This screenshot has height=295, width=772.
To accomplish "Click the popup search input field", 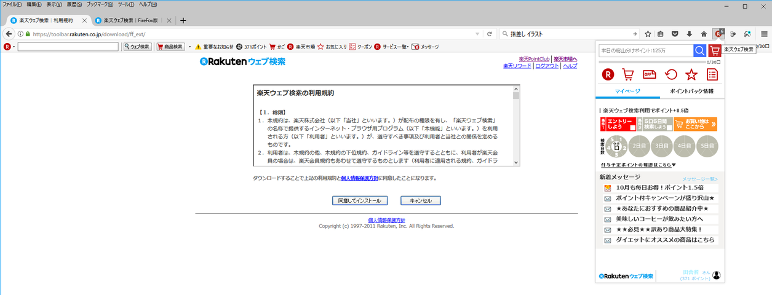I will [646, 50].
